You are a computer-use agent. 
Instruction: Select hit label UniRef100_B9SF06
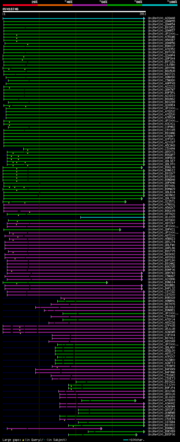click(x=161, y=435)
